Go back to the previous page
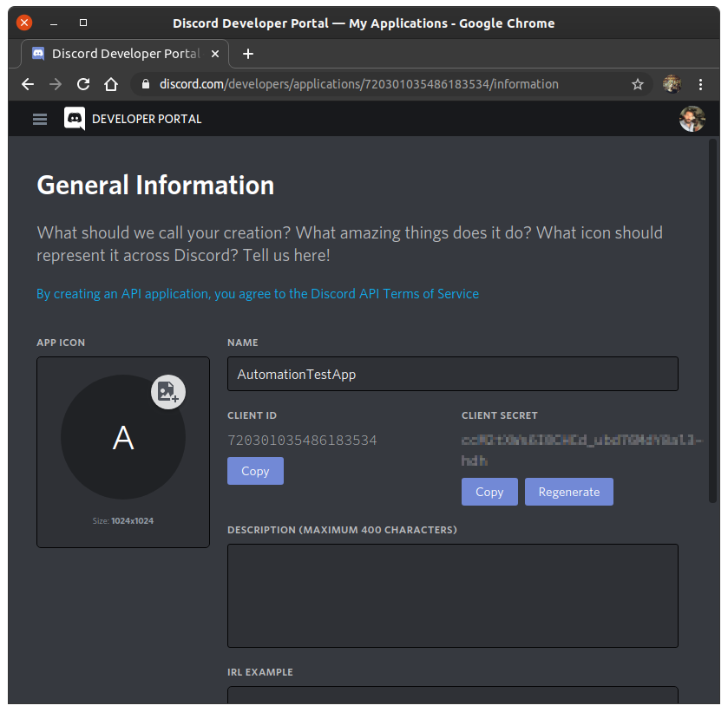The height and width of the screenshot is (712, 728). 28,84
